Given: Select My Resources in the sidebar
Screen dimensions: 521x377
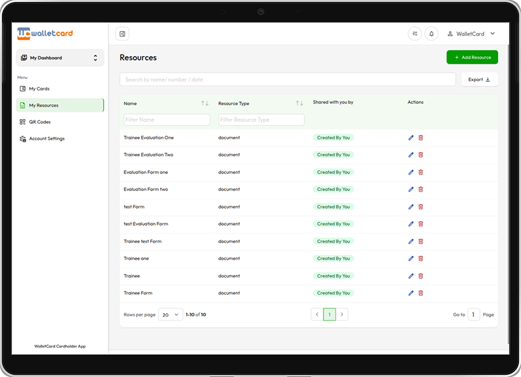Looking at the screenshot, I should tap(59, 105).
